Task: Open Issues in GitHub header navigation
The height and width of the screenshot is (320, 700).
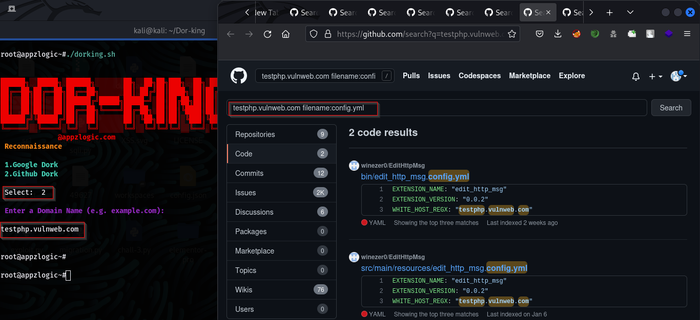Action: click(439, 76)
